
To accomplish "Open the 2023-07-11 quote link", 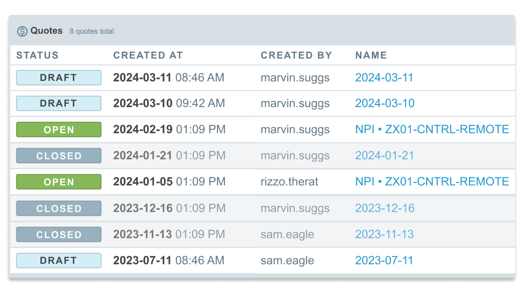I will 384,260.
